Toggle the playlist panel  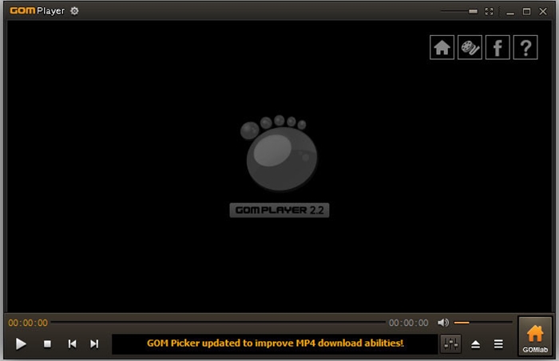pos(498,344)
